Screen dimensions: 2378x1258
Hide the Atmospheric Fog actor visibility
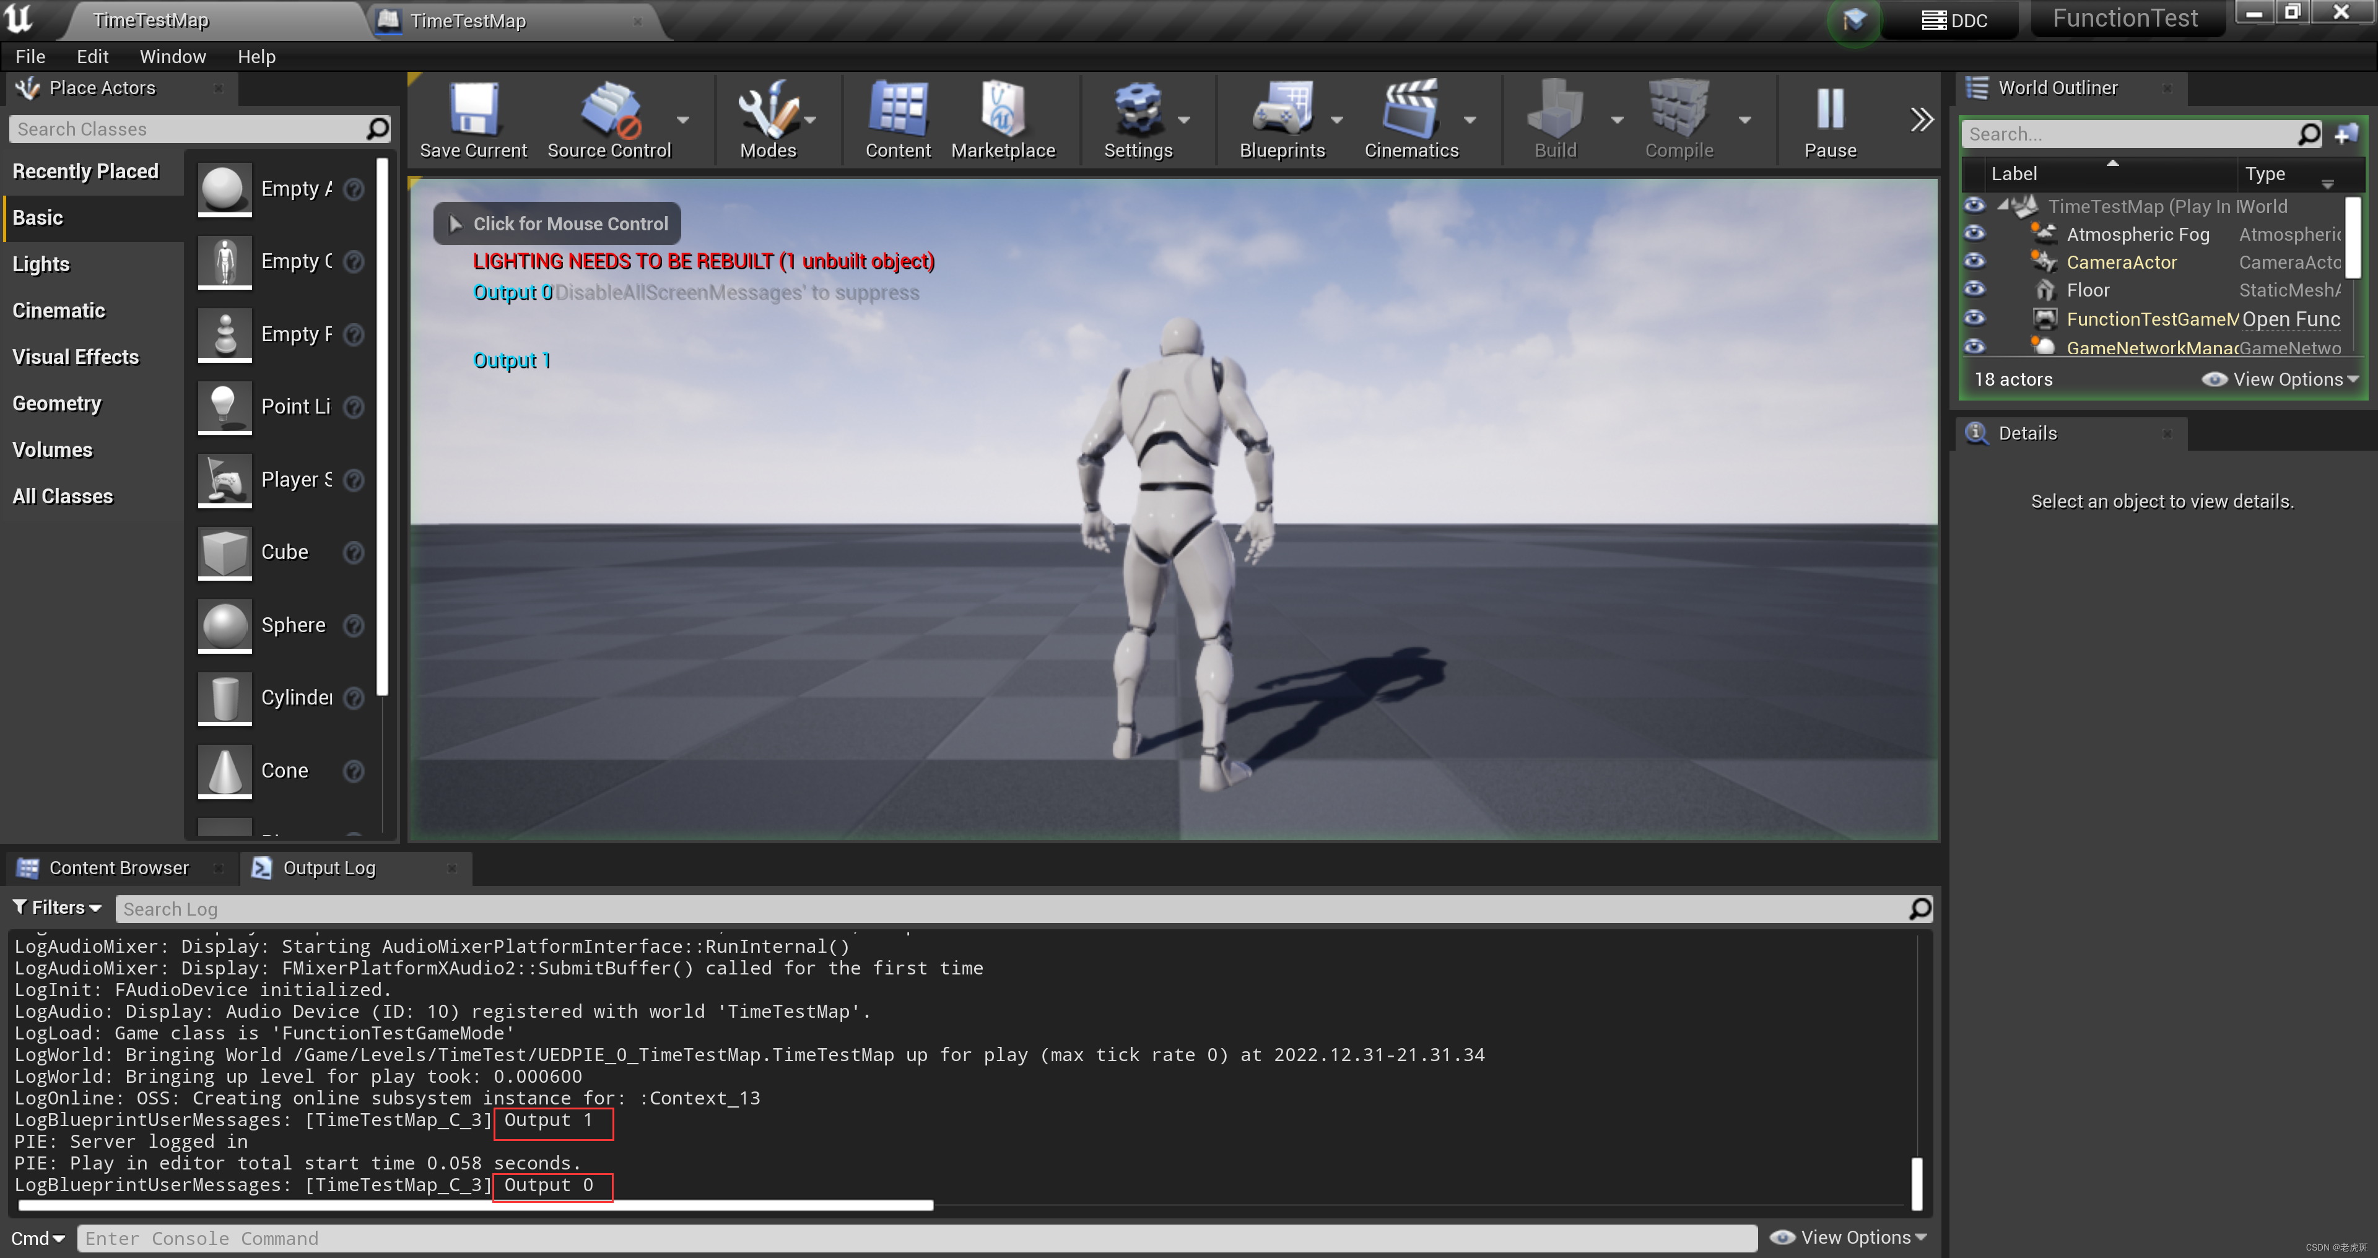1975,233
